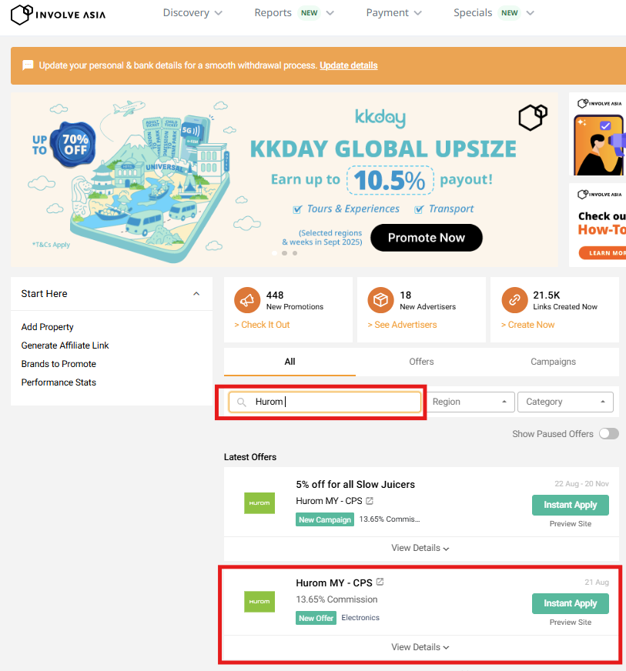
Task: Switch to the Campaigns tab
Action: pyautogui.click(x=553, y=362)
